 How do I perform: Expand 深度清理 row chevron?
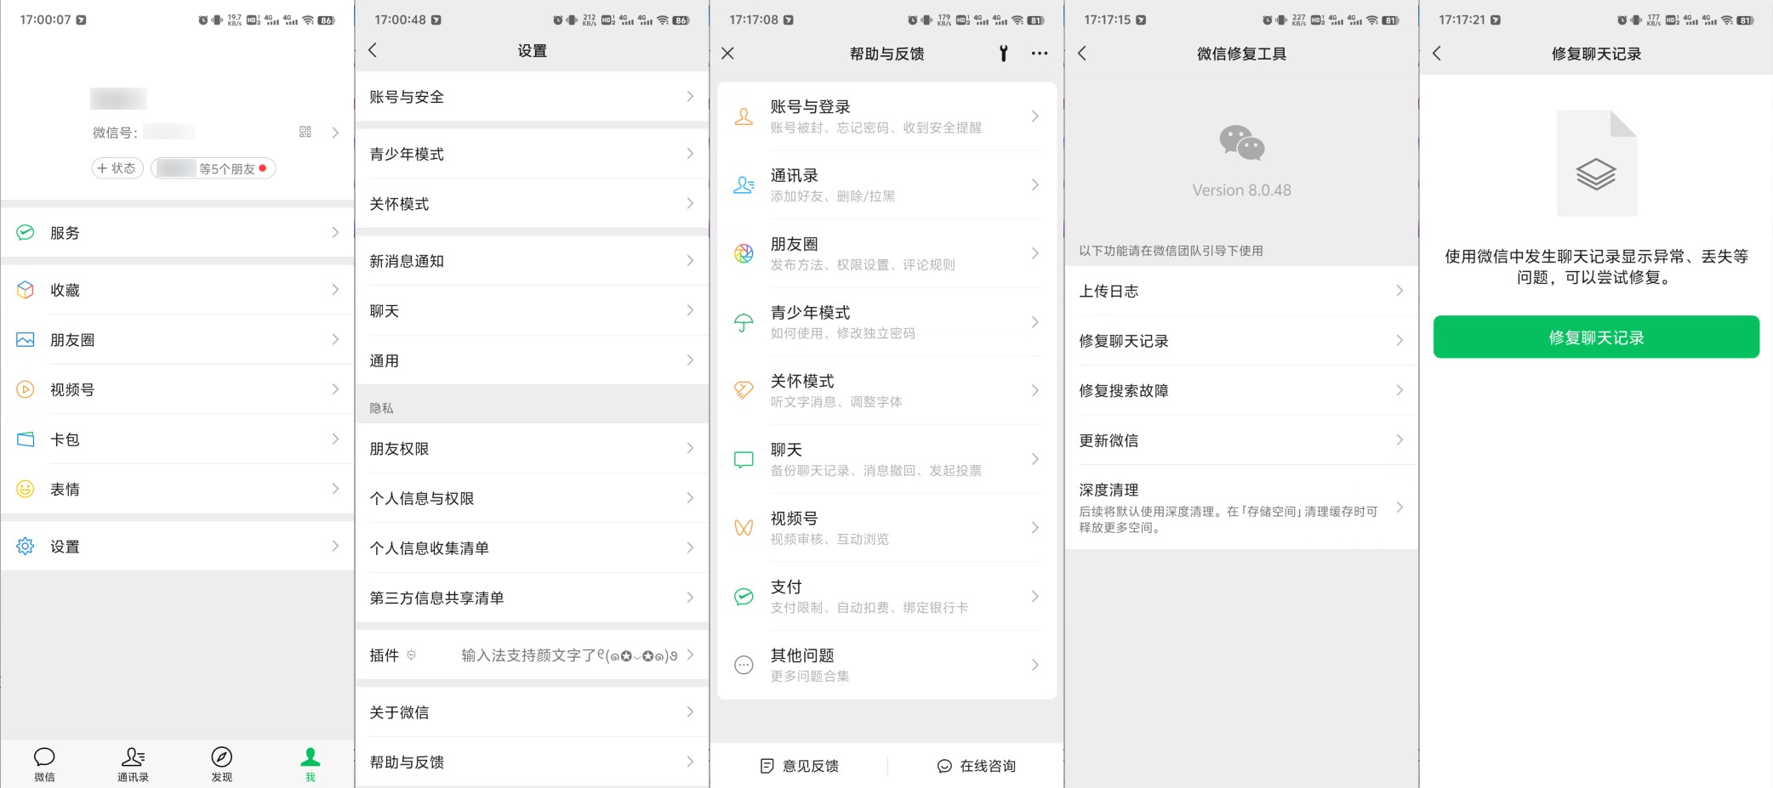click(x=1400, y=507)
